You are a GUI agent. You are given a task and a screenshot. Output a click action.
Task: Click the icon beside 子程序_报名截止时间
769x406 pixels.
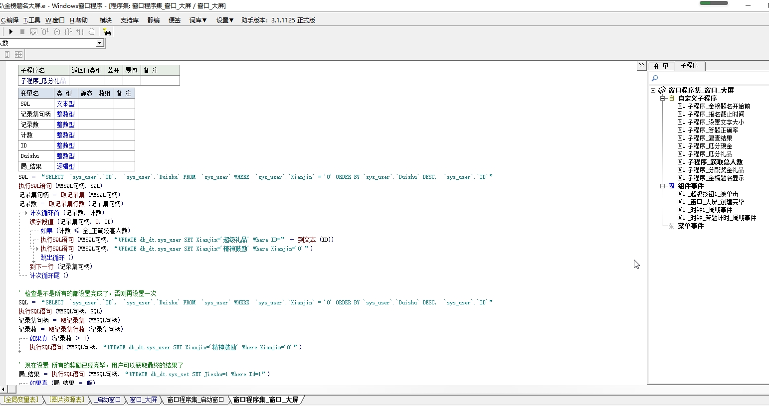click(x=681, y=114)
